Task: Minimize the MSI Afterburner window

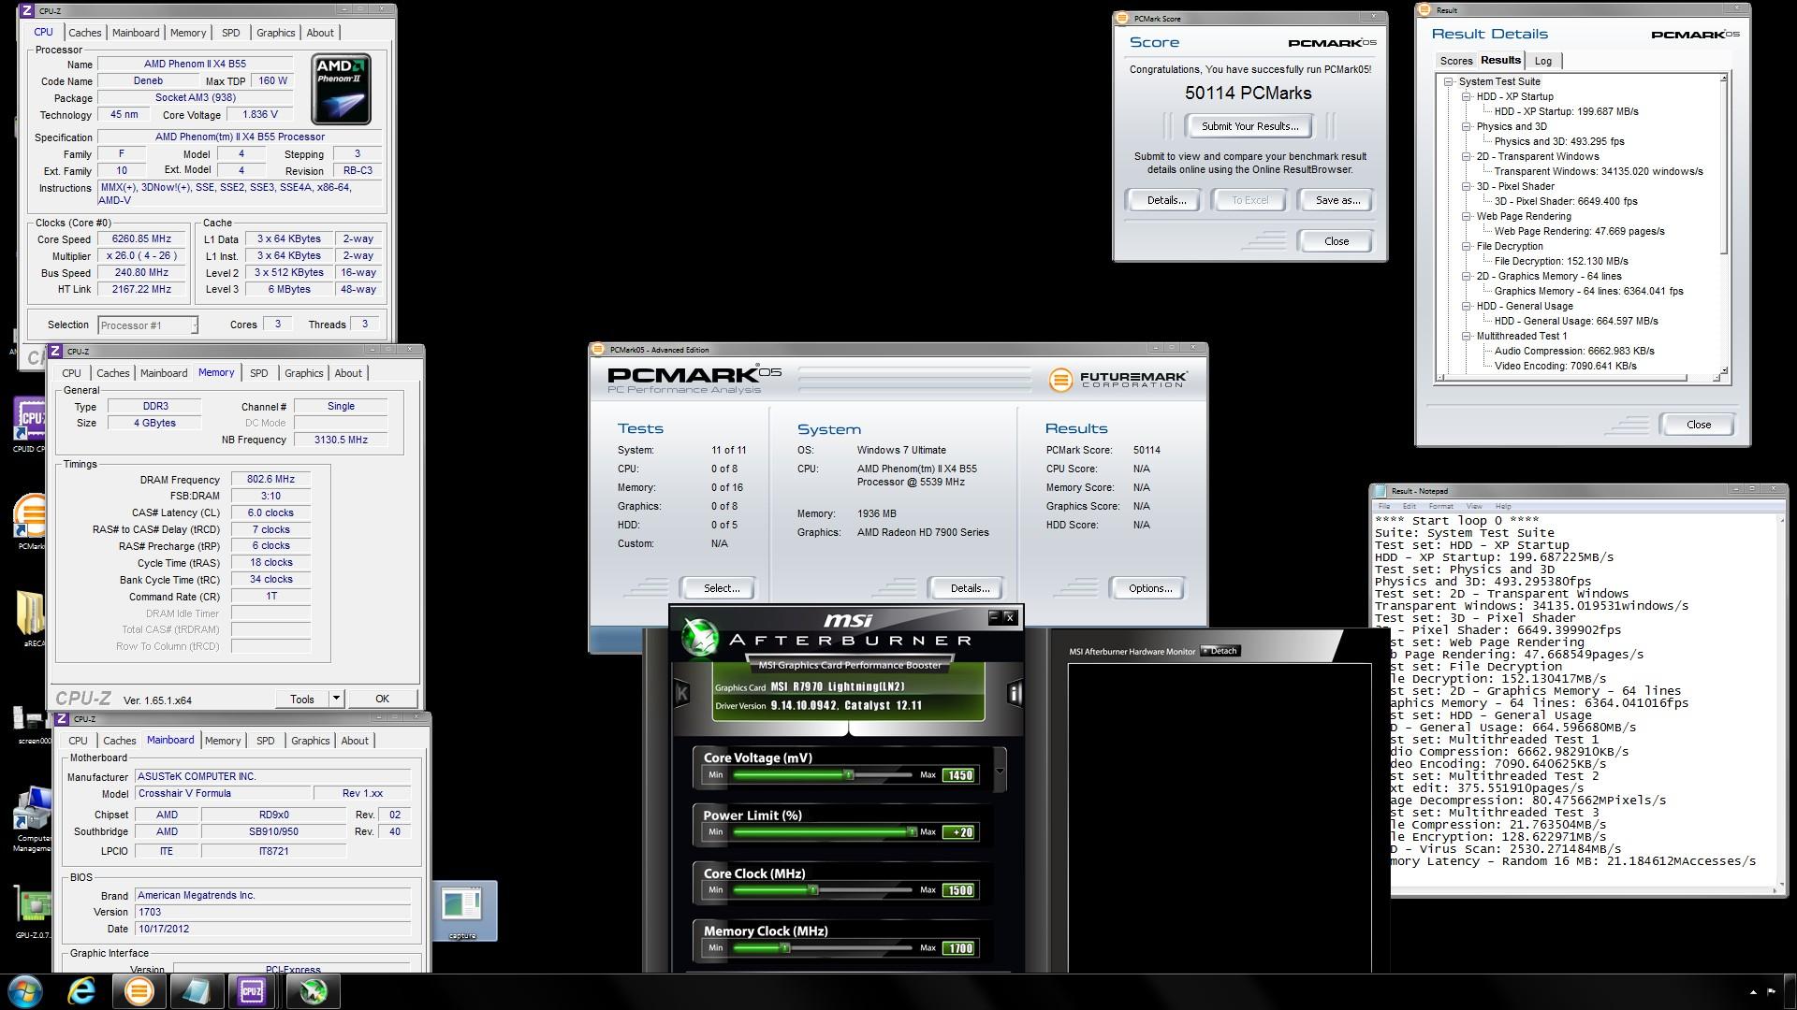Action: point(994,617)
